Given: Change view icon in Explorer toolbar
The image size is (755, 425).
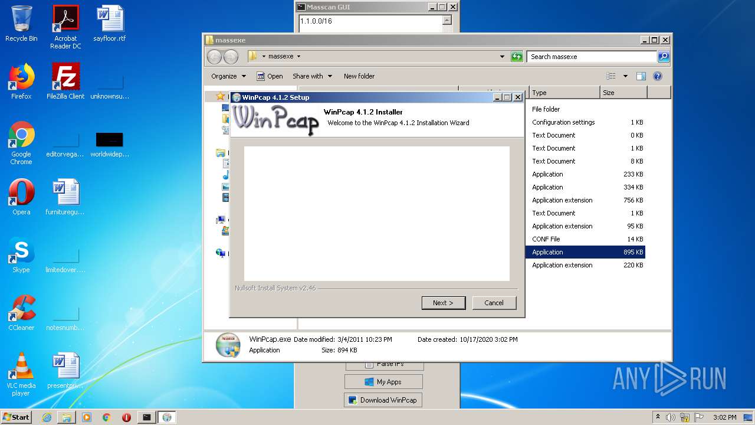Looking at the screenshot, I should pos(611,76).
